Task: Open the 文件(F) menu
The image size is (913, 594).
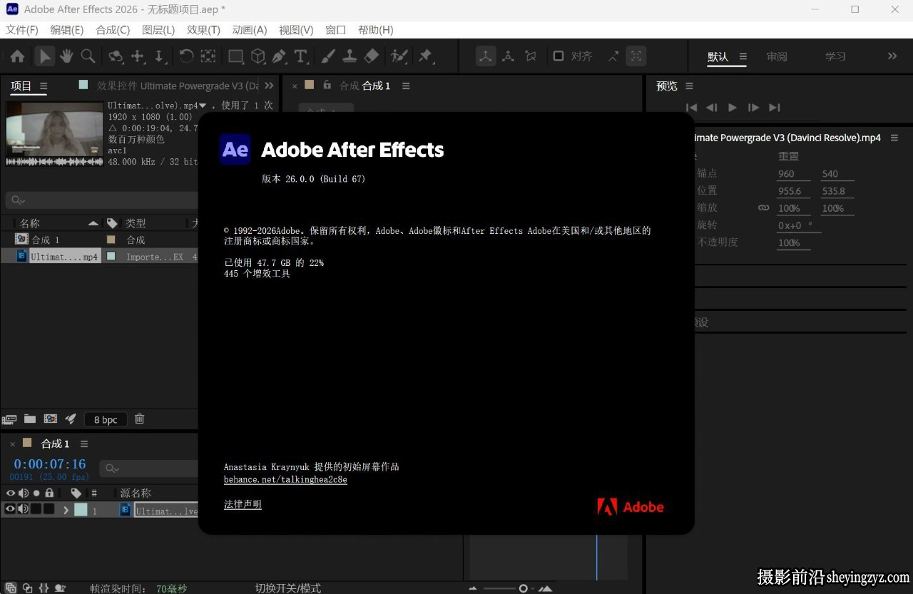Action: pos(22,30)
